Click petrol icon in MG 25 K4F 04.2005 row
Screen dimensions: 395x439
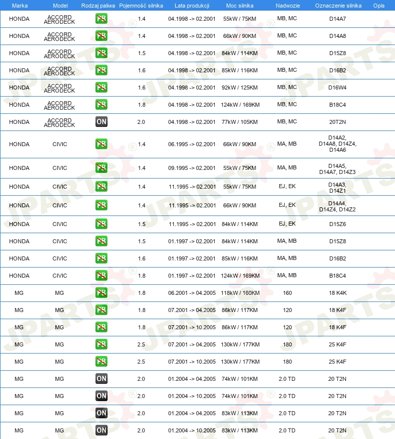point(101,344)
